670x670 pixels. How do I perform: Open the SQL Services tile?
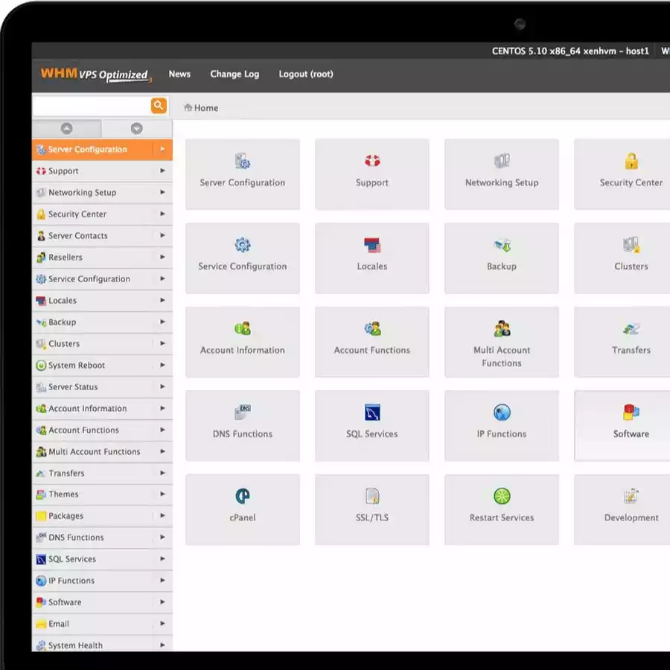[371, 426]
